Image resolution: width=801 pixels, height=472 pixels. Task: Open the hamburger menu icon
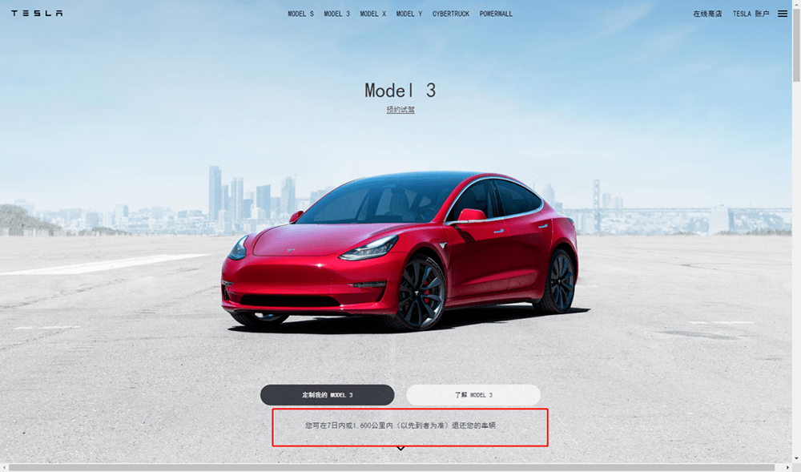tap(782, 14)
